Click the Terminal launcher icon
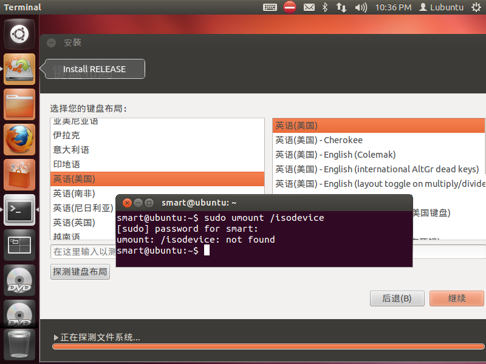 19,210
